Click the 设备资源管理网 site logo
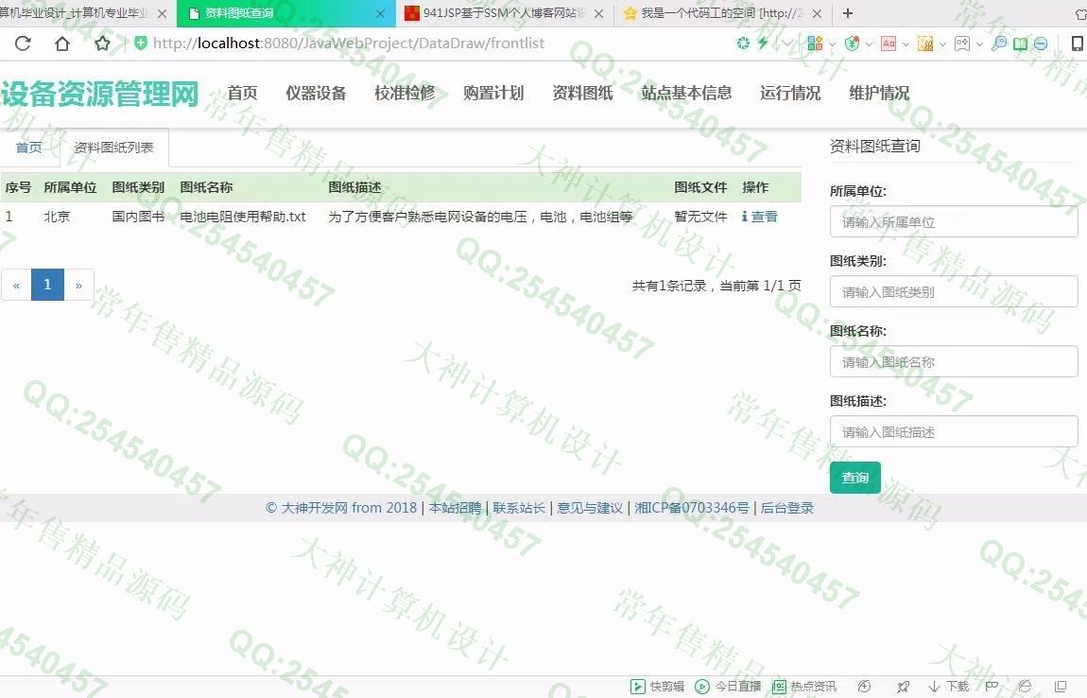Image resolution: width=1087 pixels, height=698 pixels. point(100,94)
